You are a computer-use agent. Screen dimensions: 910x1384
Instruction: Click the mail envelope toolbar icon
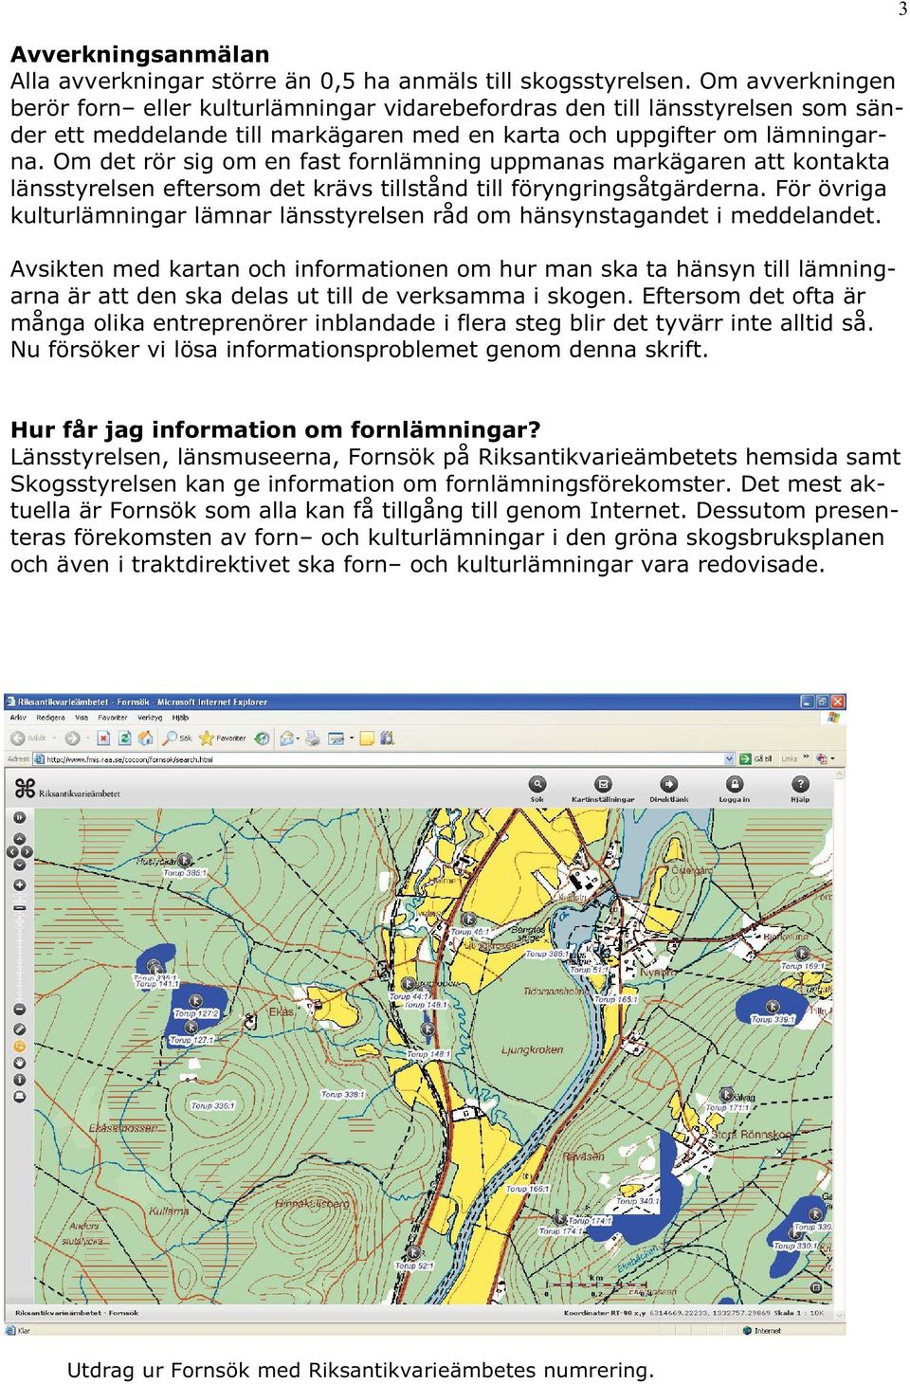(287, 738)
